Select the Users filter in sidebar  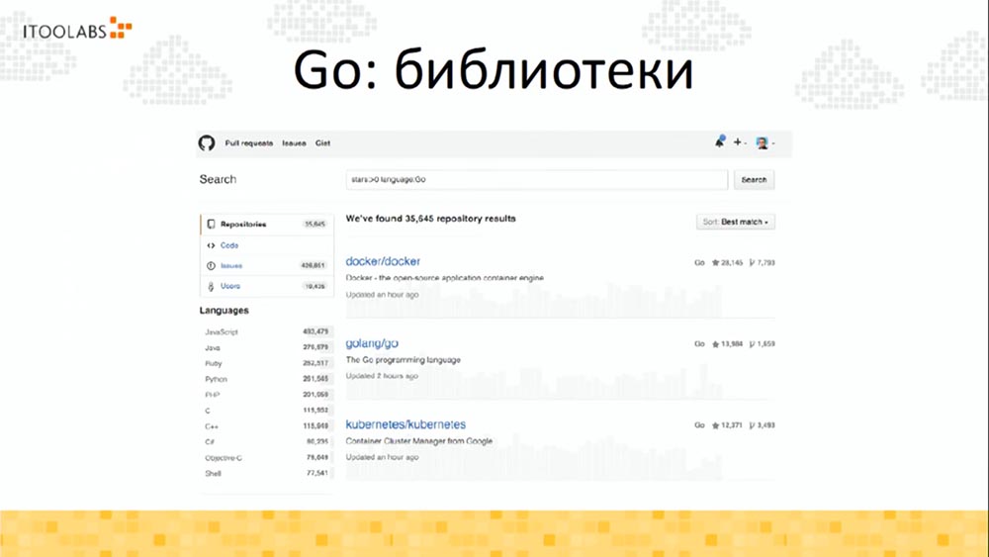pos(267,286)
